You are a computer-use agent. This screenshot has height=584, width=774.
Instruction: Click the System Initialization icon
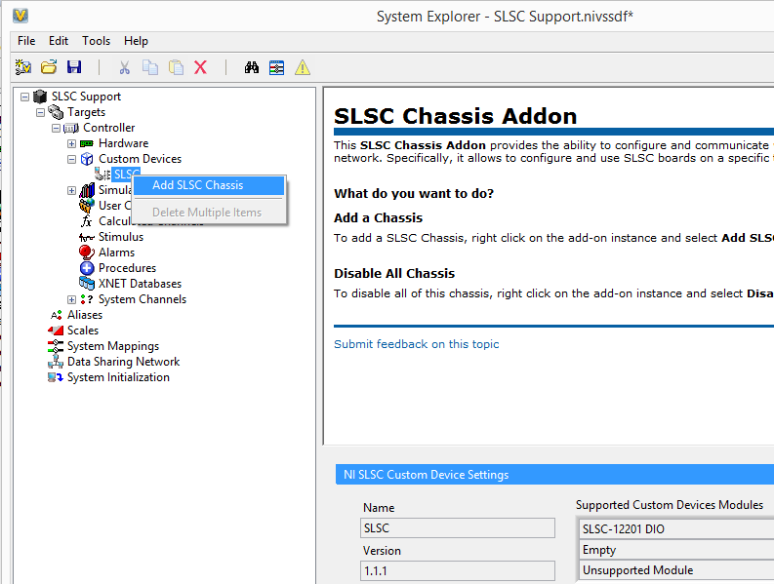coord(56,377)
